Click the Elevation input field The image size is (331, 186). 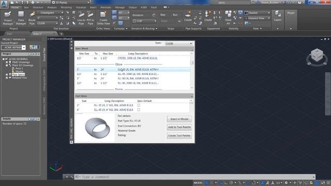tap(142, 15)
